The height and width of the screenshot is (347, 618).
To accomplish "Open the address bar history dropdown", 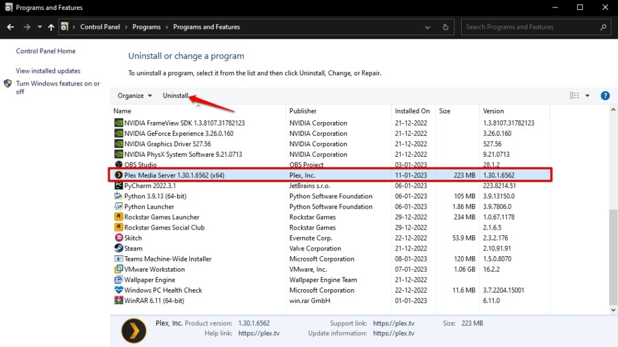I will click(x=427, y=27).
